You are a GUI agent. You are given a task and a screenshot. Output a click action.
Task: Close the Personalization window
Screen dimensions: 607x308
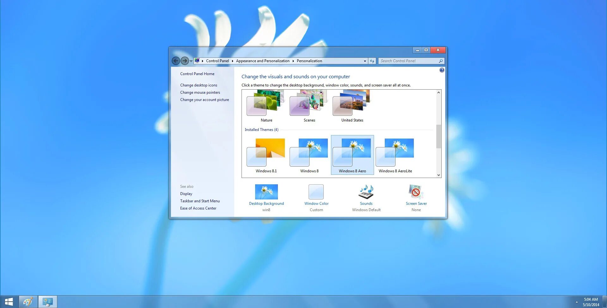pyautogui.click(x=438, y=50)
